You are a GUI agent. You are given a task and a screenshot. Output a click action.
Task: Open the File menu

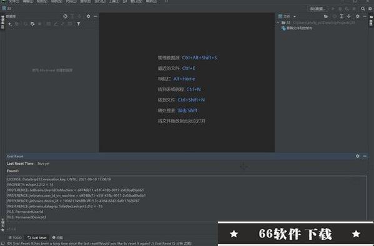(x=14, y=1)
